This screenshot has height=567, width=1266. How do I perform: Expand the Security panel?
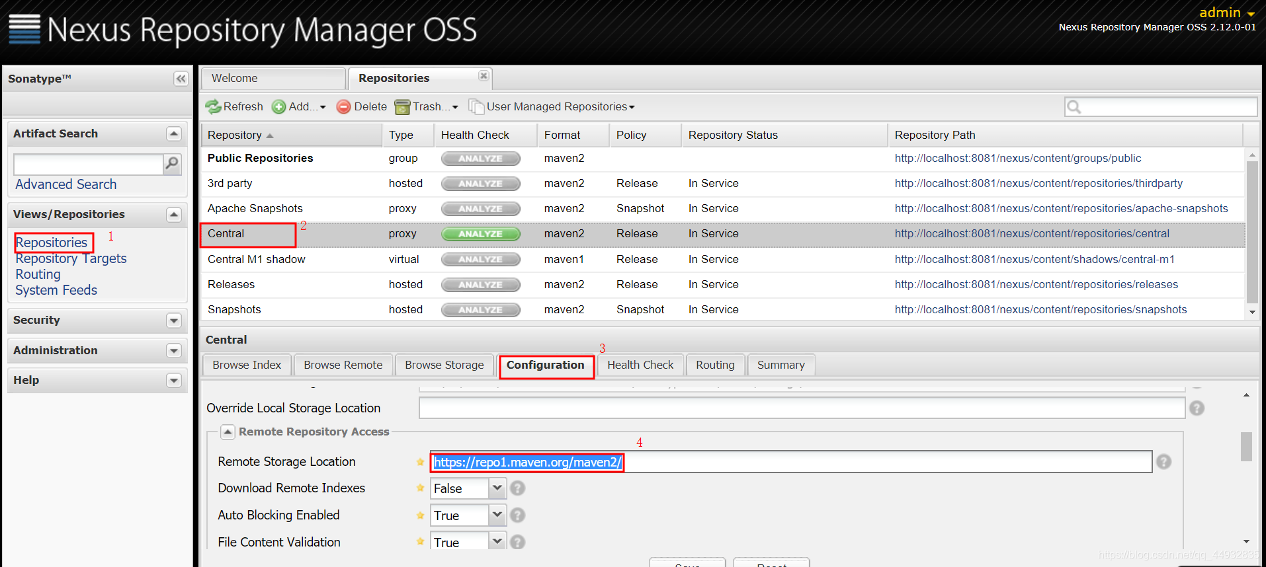(x=174, y=321)
